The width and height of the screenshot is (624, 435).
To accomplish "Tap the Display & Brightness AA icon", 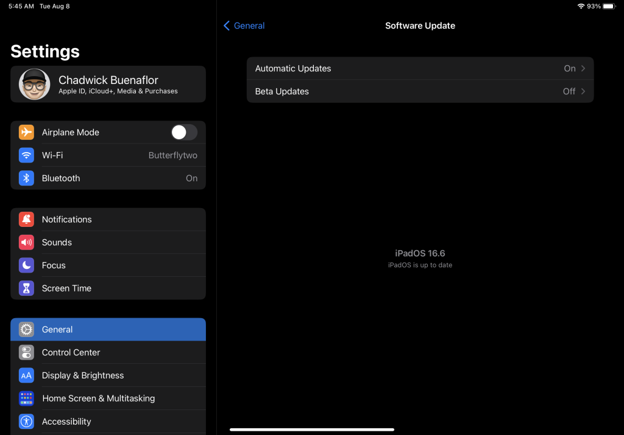I will [26, 375].
